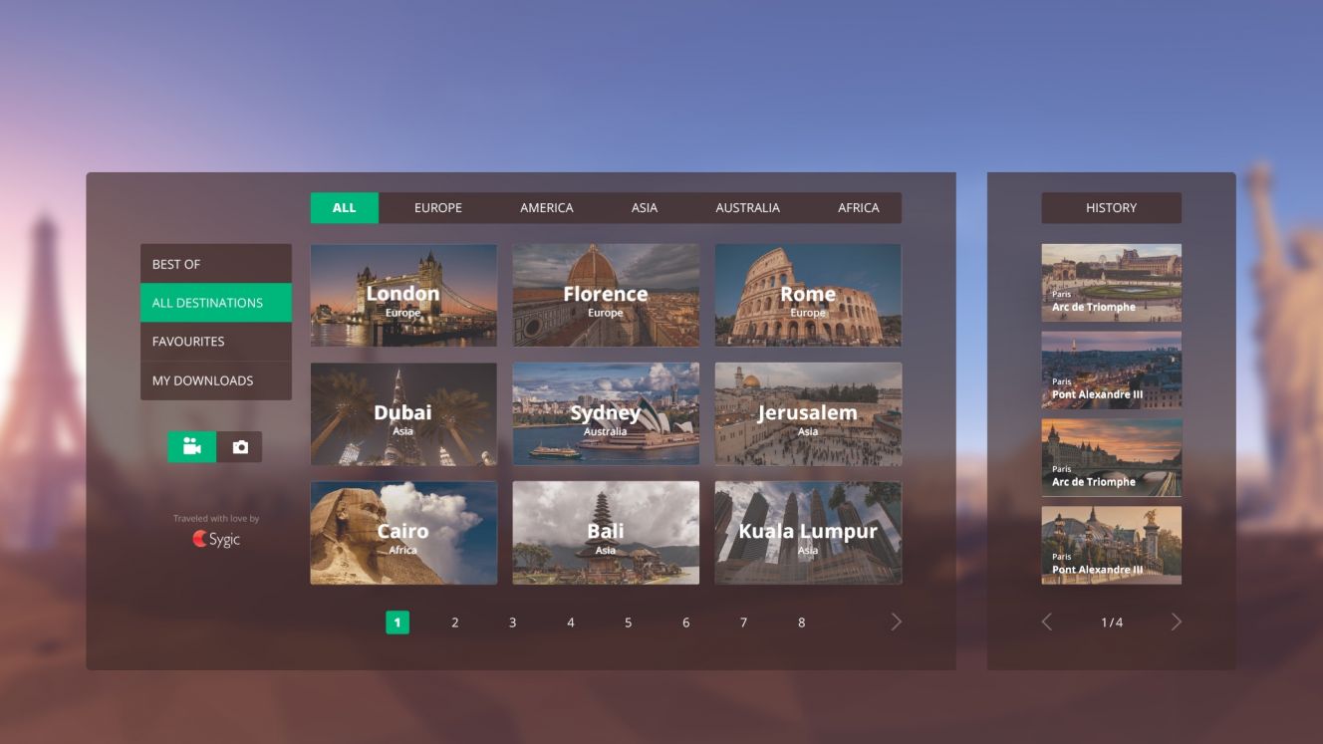This screenshot has height=744, width=1323.
Task: Open My Downloads section
Action: 215,380
